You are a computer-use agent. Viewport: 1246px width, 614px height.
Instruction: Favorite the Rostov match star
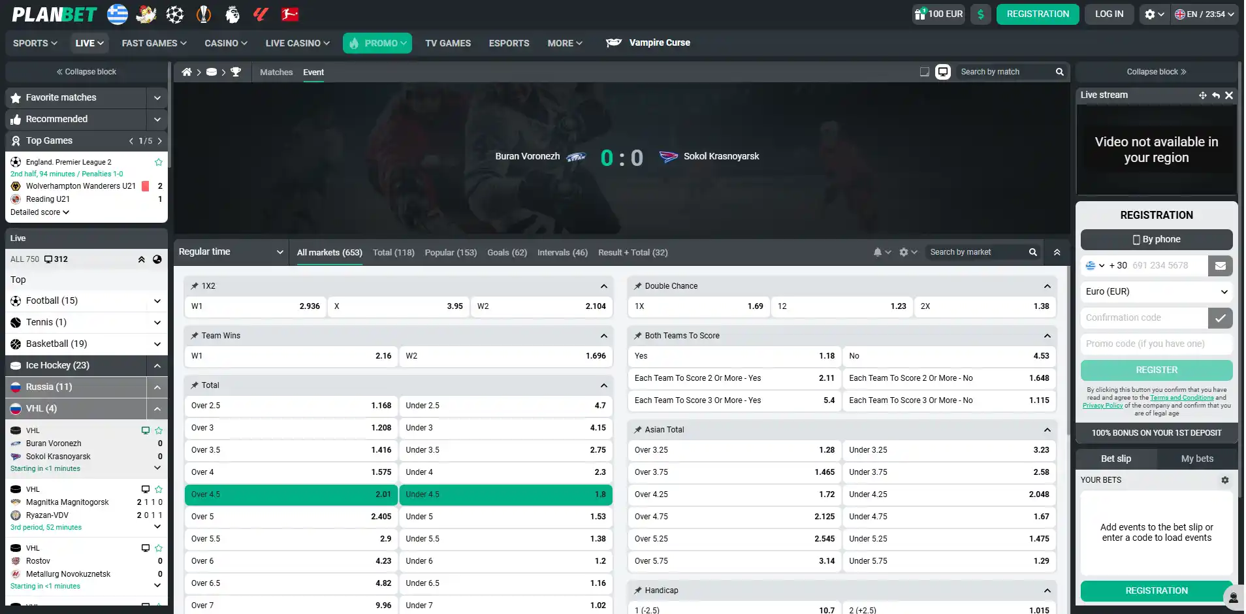coord(159,548)
